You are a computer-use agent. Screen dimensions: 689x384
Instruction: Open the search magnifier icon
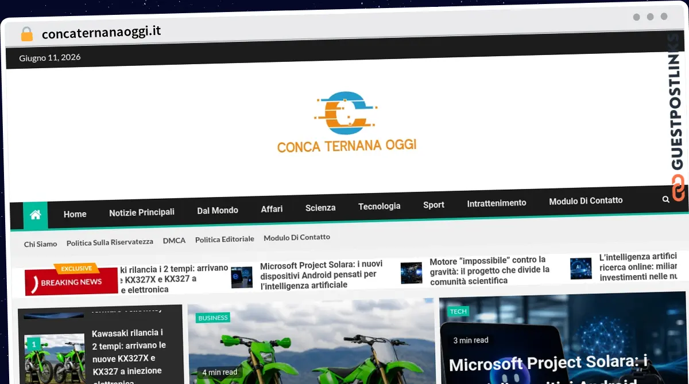[x=665, y=199]
